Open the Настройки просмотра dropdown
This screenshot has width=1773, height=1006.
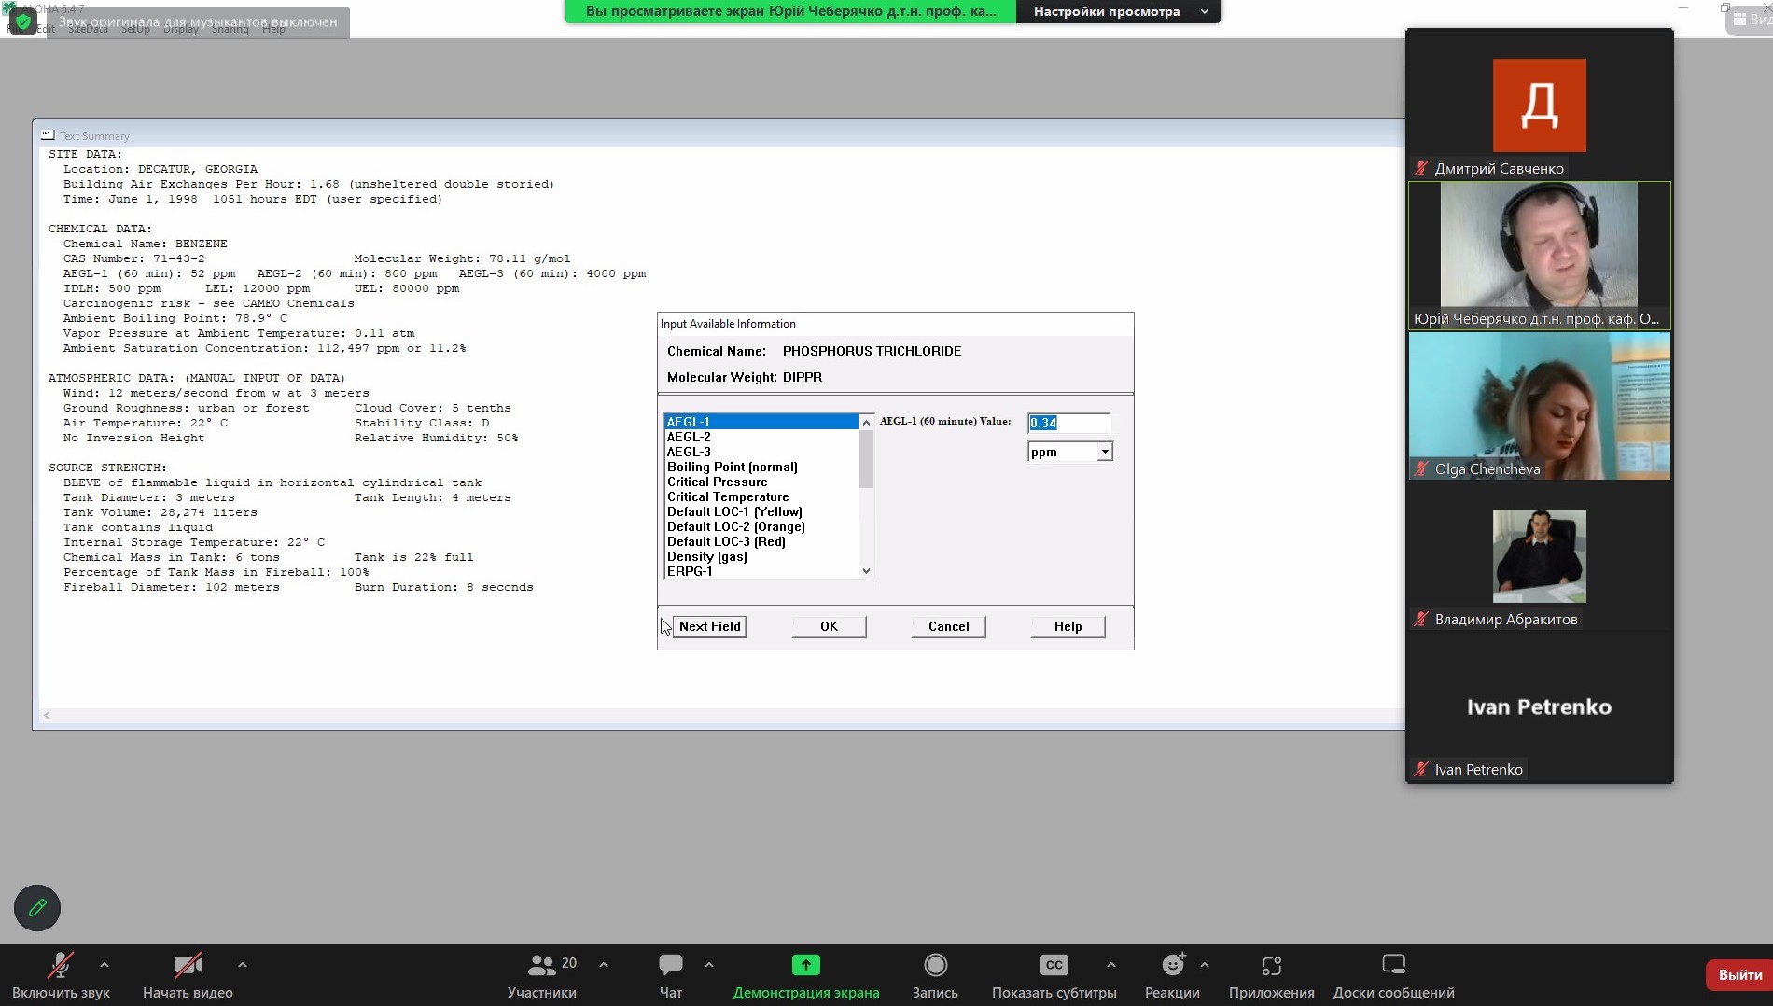pyautogui.click(x=1119, y=11)
